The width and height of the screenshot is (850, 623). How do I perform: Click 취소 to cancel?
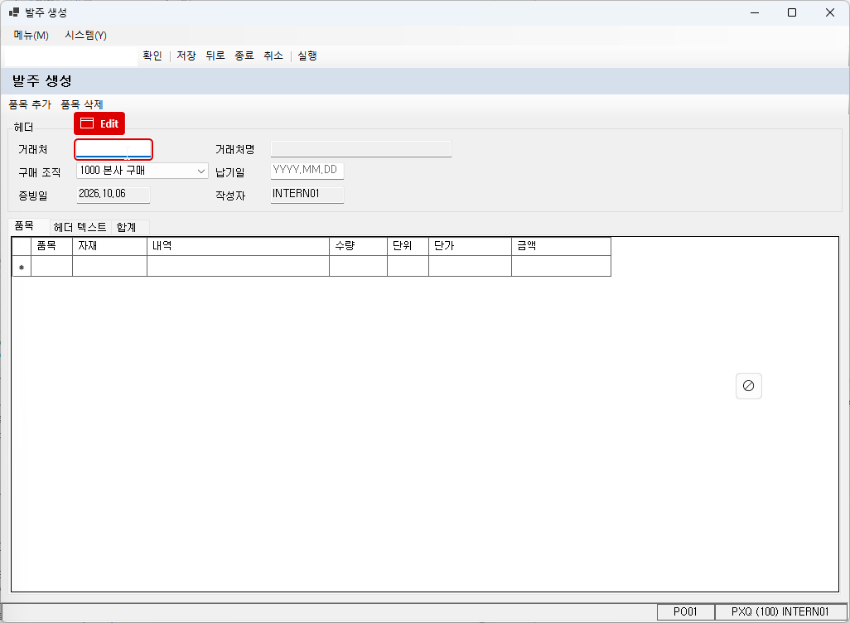point(273,56)
